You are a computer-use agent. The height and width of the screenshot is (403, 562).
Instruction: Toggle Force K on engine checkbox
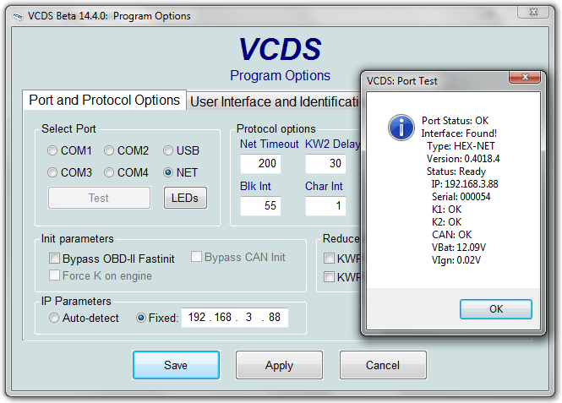(x=54, y=275)
